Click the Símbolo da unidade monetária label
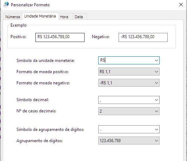The image size is (187, 161). point(46,61)
